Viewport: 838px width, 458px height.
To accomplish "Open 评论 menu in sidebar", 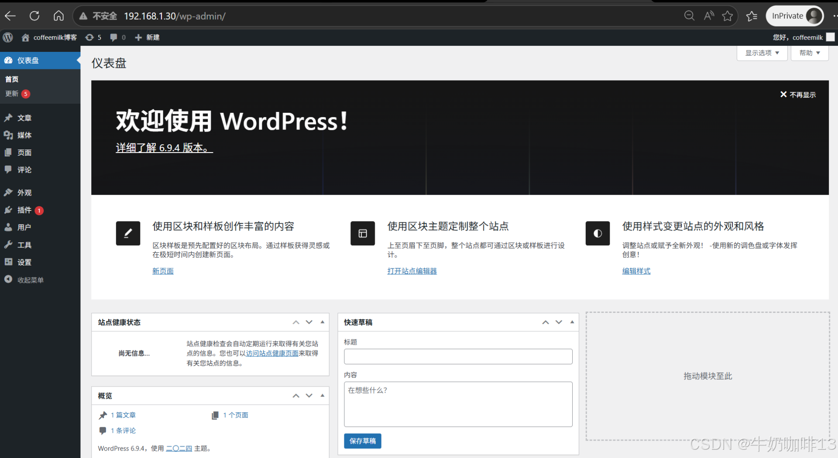I will point(40,170).
